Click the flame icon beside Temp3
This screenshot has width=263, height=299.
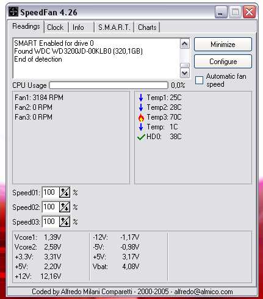tap(141, 117)
